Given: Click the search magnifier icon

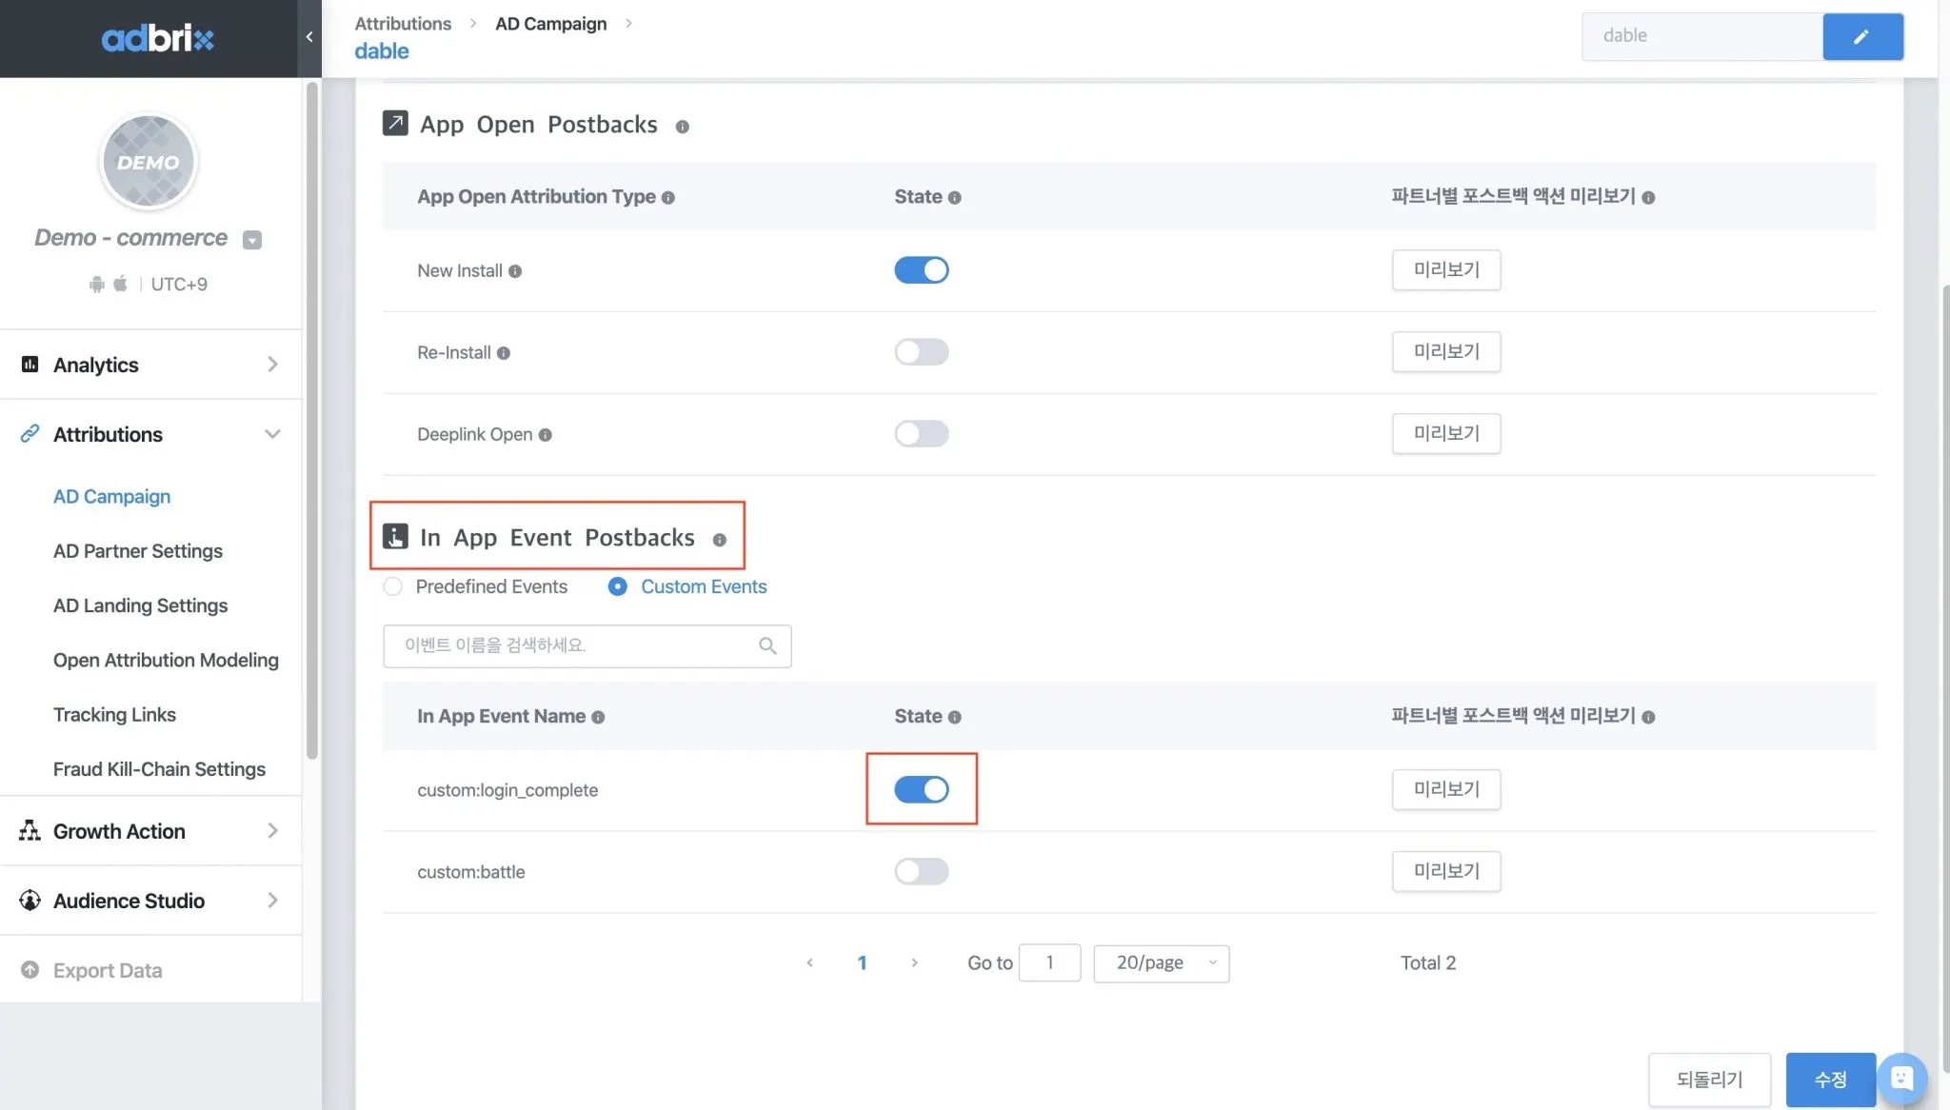Looking at the screenshot, I should (767, 646).
